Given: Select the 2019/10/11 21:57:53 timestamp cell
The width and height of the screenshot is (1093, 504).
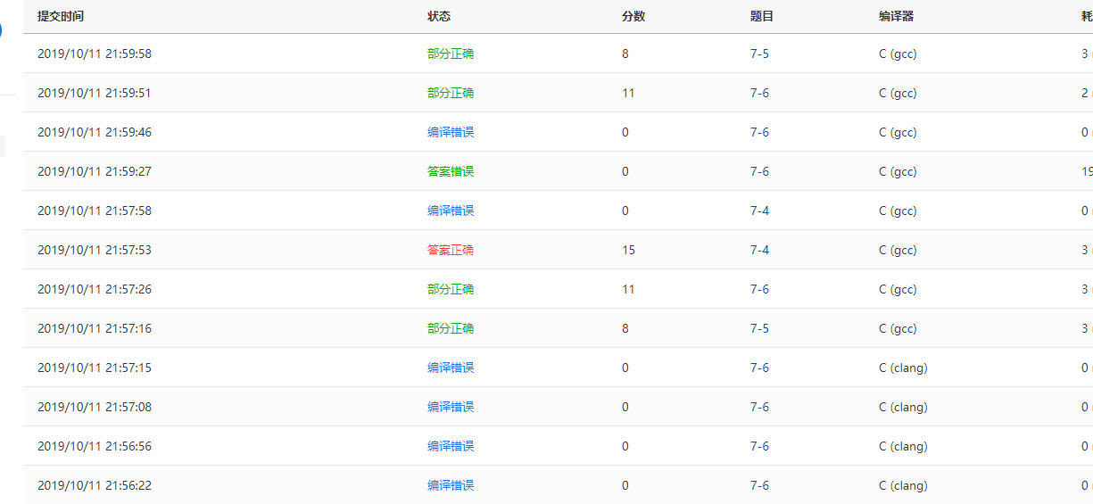Looking at the screenshot, I should [95, 250].
